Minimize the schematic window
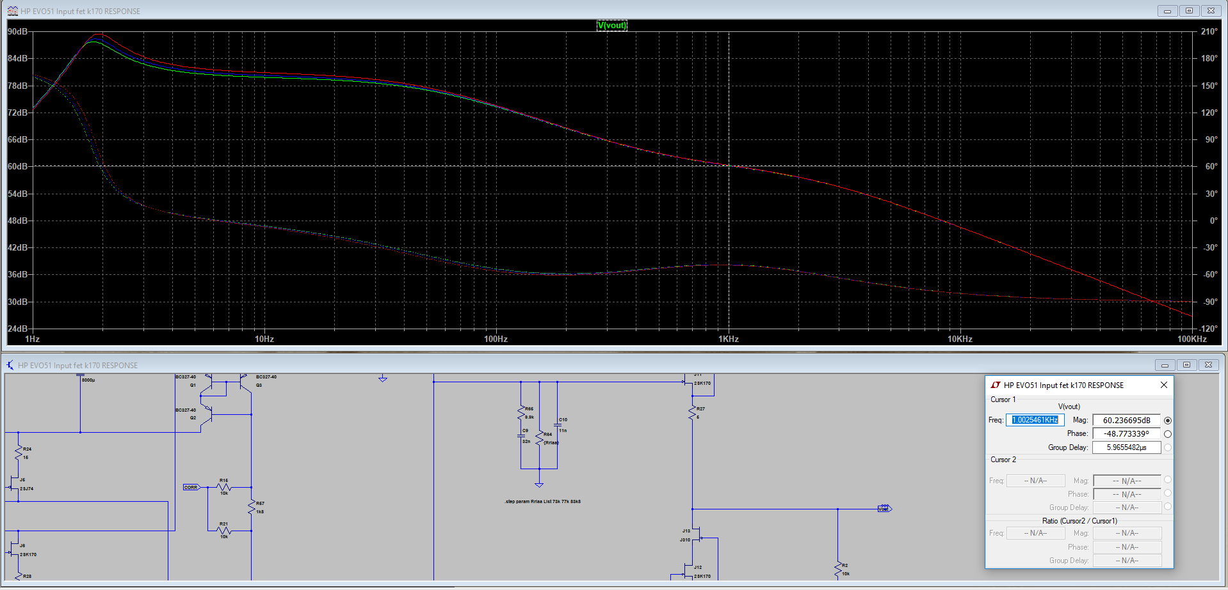The image size is (1228, 590). [x=1165, y=365]
